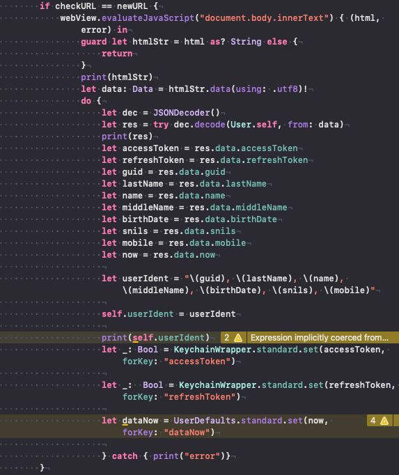
Task: Click the underlined "dataNow" variable name
Action: [x=140, y=421]
